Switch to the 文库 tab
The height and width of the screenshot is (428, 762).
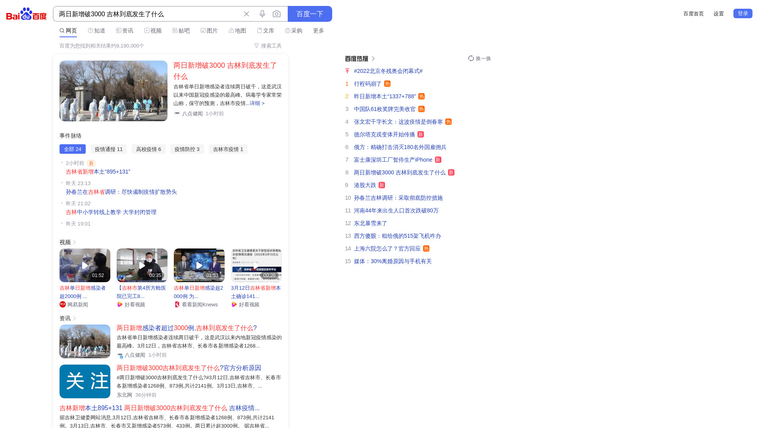click(266, 31)
